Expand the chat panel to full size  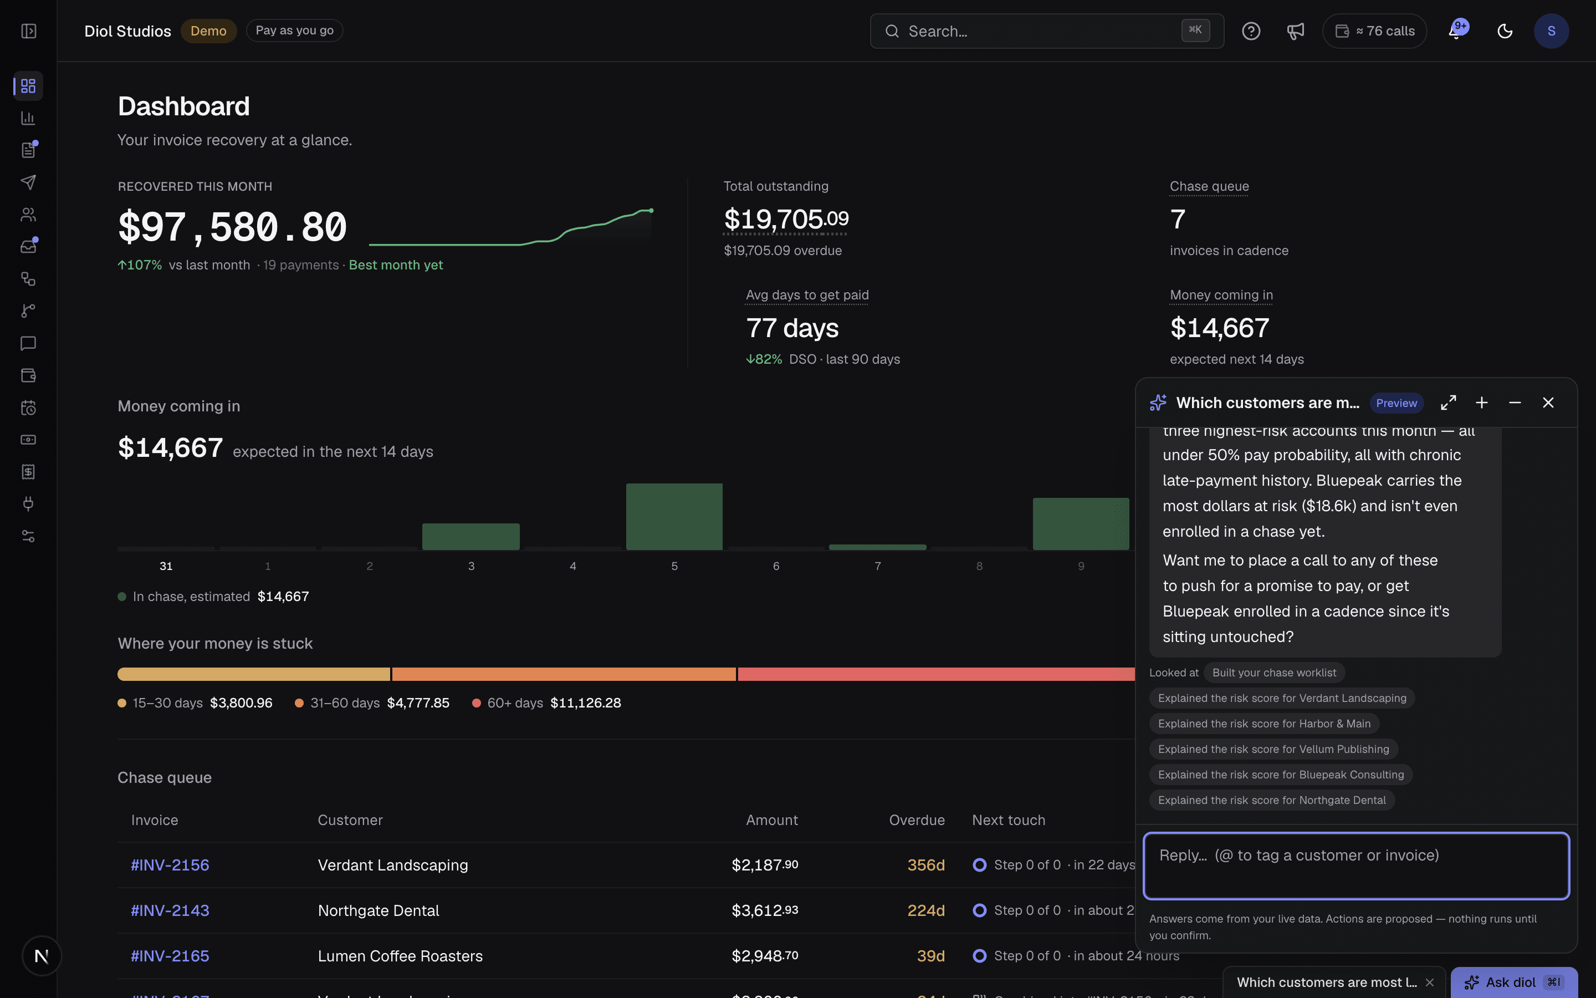coord(1448,403)
